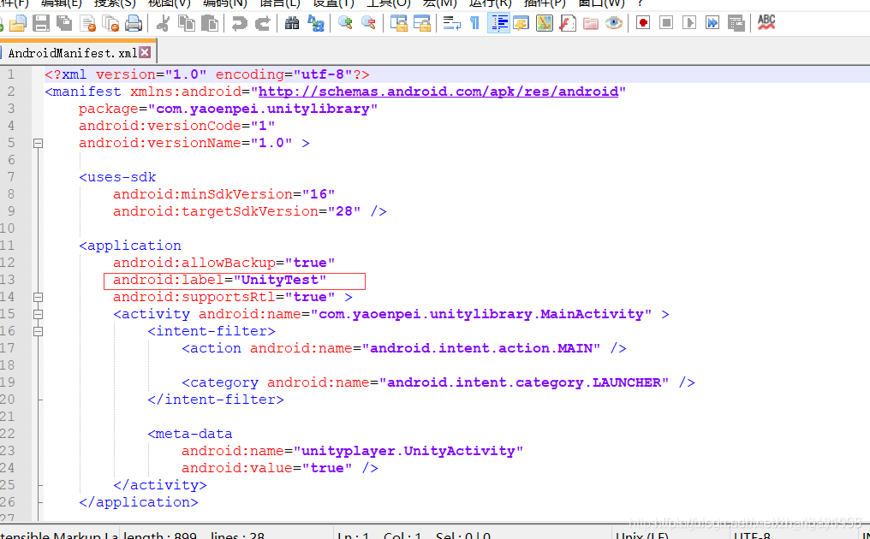
Task: Open the 插件(P) menu
Action: tap(545, 4)
